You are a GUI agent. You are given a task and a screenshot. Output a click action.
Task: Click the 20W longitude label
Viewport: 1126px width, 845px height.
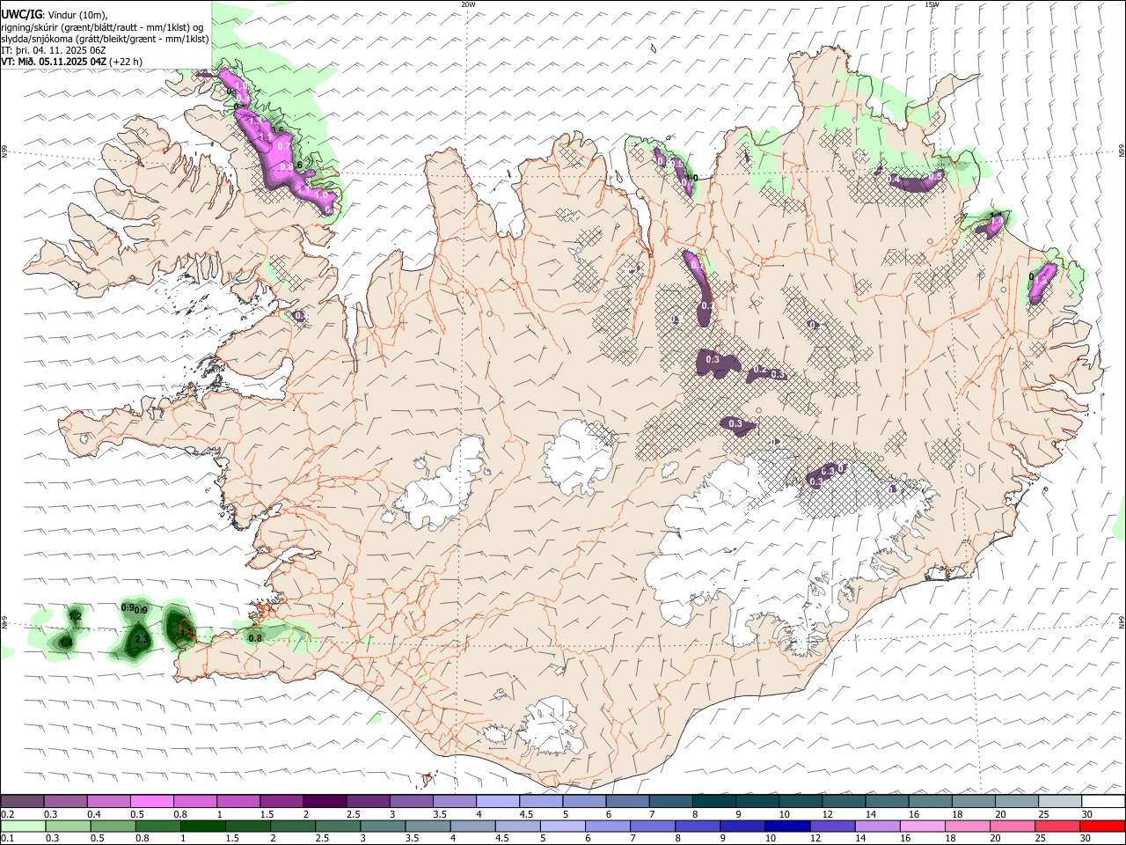click(468, 4)
